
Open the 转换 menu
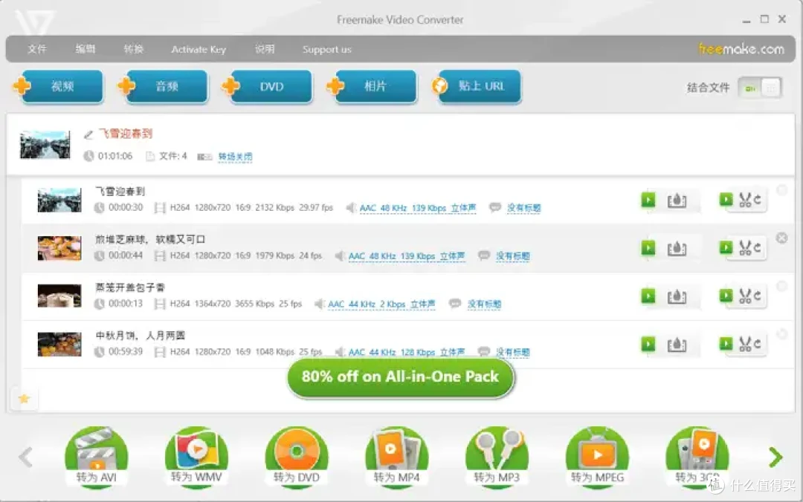pos(133,49)
